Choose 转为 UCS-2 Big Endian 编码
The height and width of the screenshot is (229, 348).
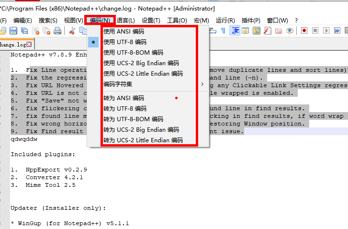148,130
